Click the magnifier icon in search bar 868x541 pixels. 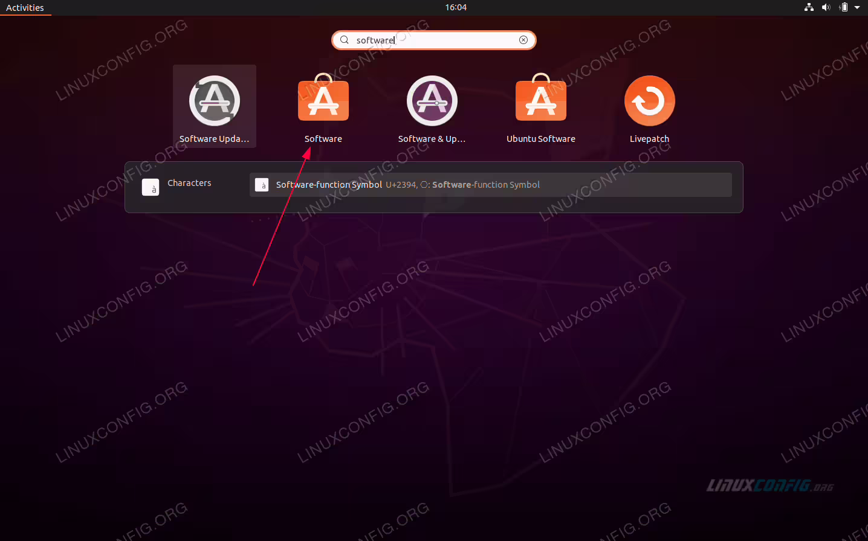pyautogui.click(x=345, y=40)
